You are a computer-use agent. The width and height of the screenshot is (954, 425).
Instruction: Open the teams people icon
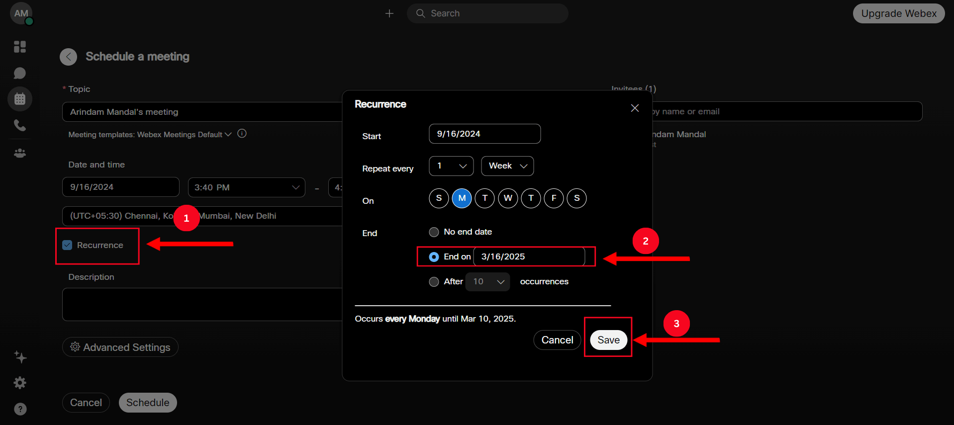click(20, 153)
